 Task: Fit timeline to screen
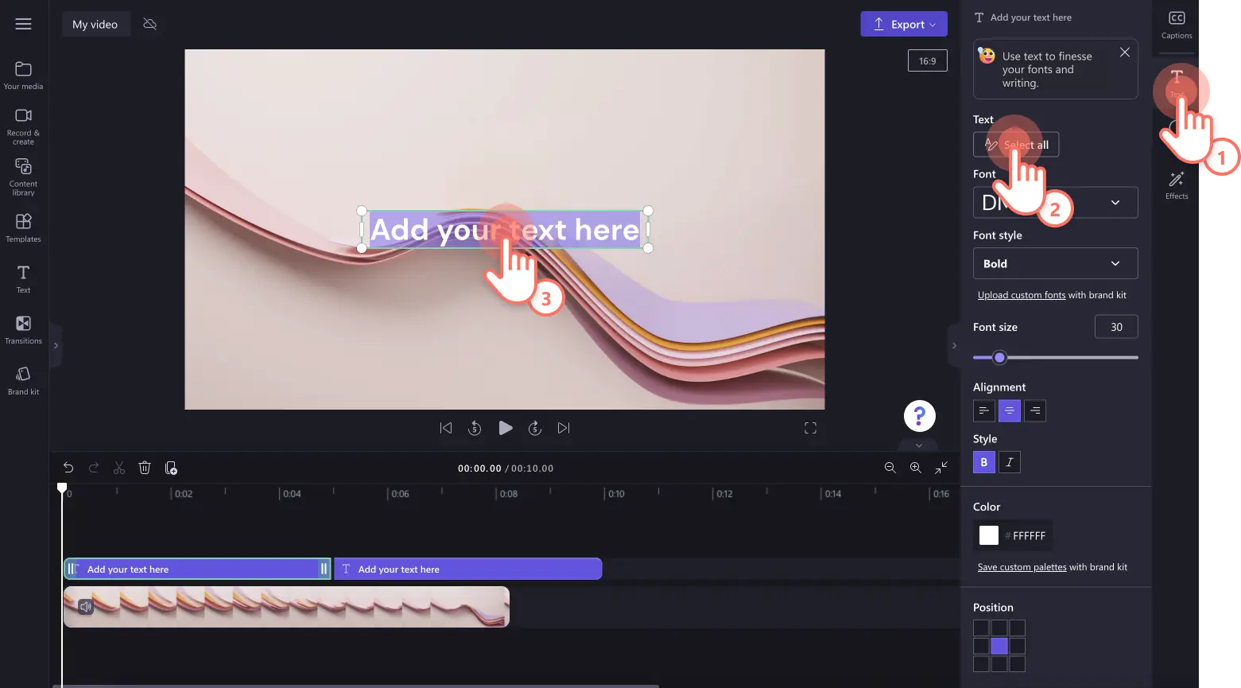pyautogui.click(x=941, y=468)
